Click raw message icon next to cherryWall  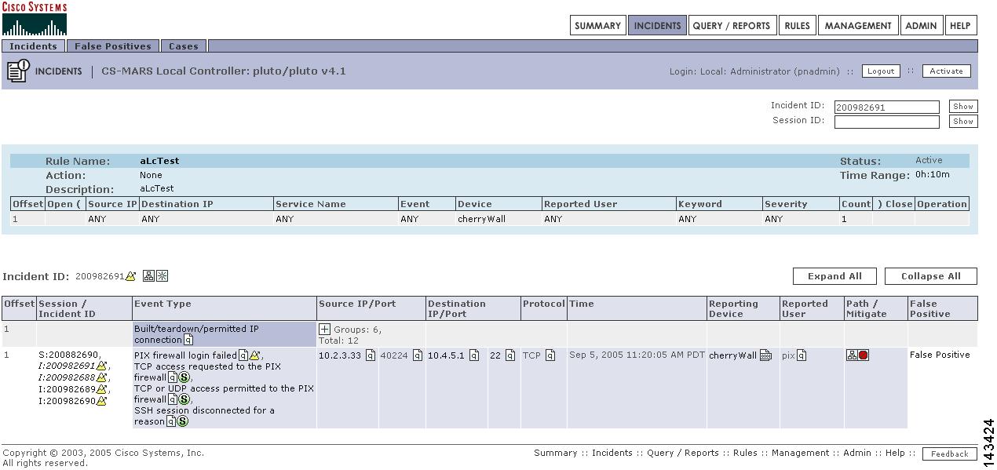click(765, 355)
